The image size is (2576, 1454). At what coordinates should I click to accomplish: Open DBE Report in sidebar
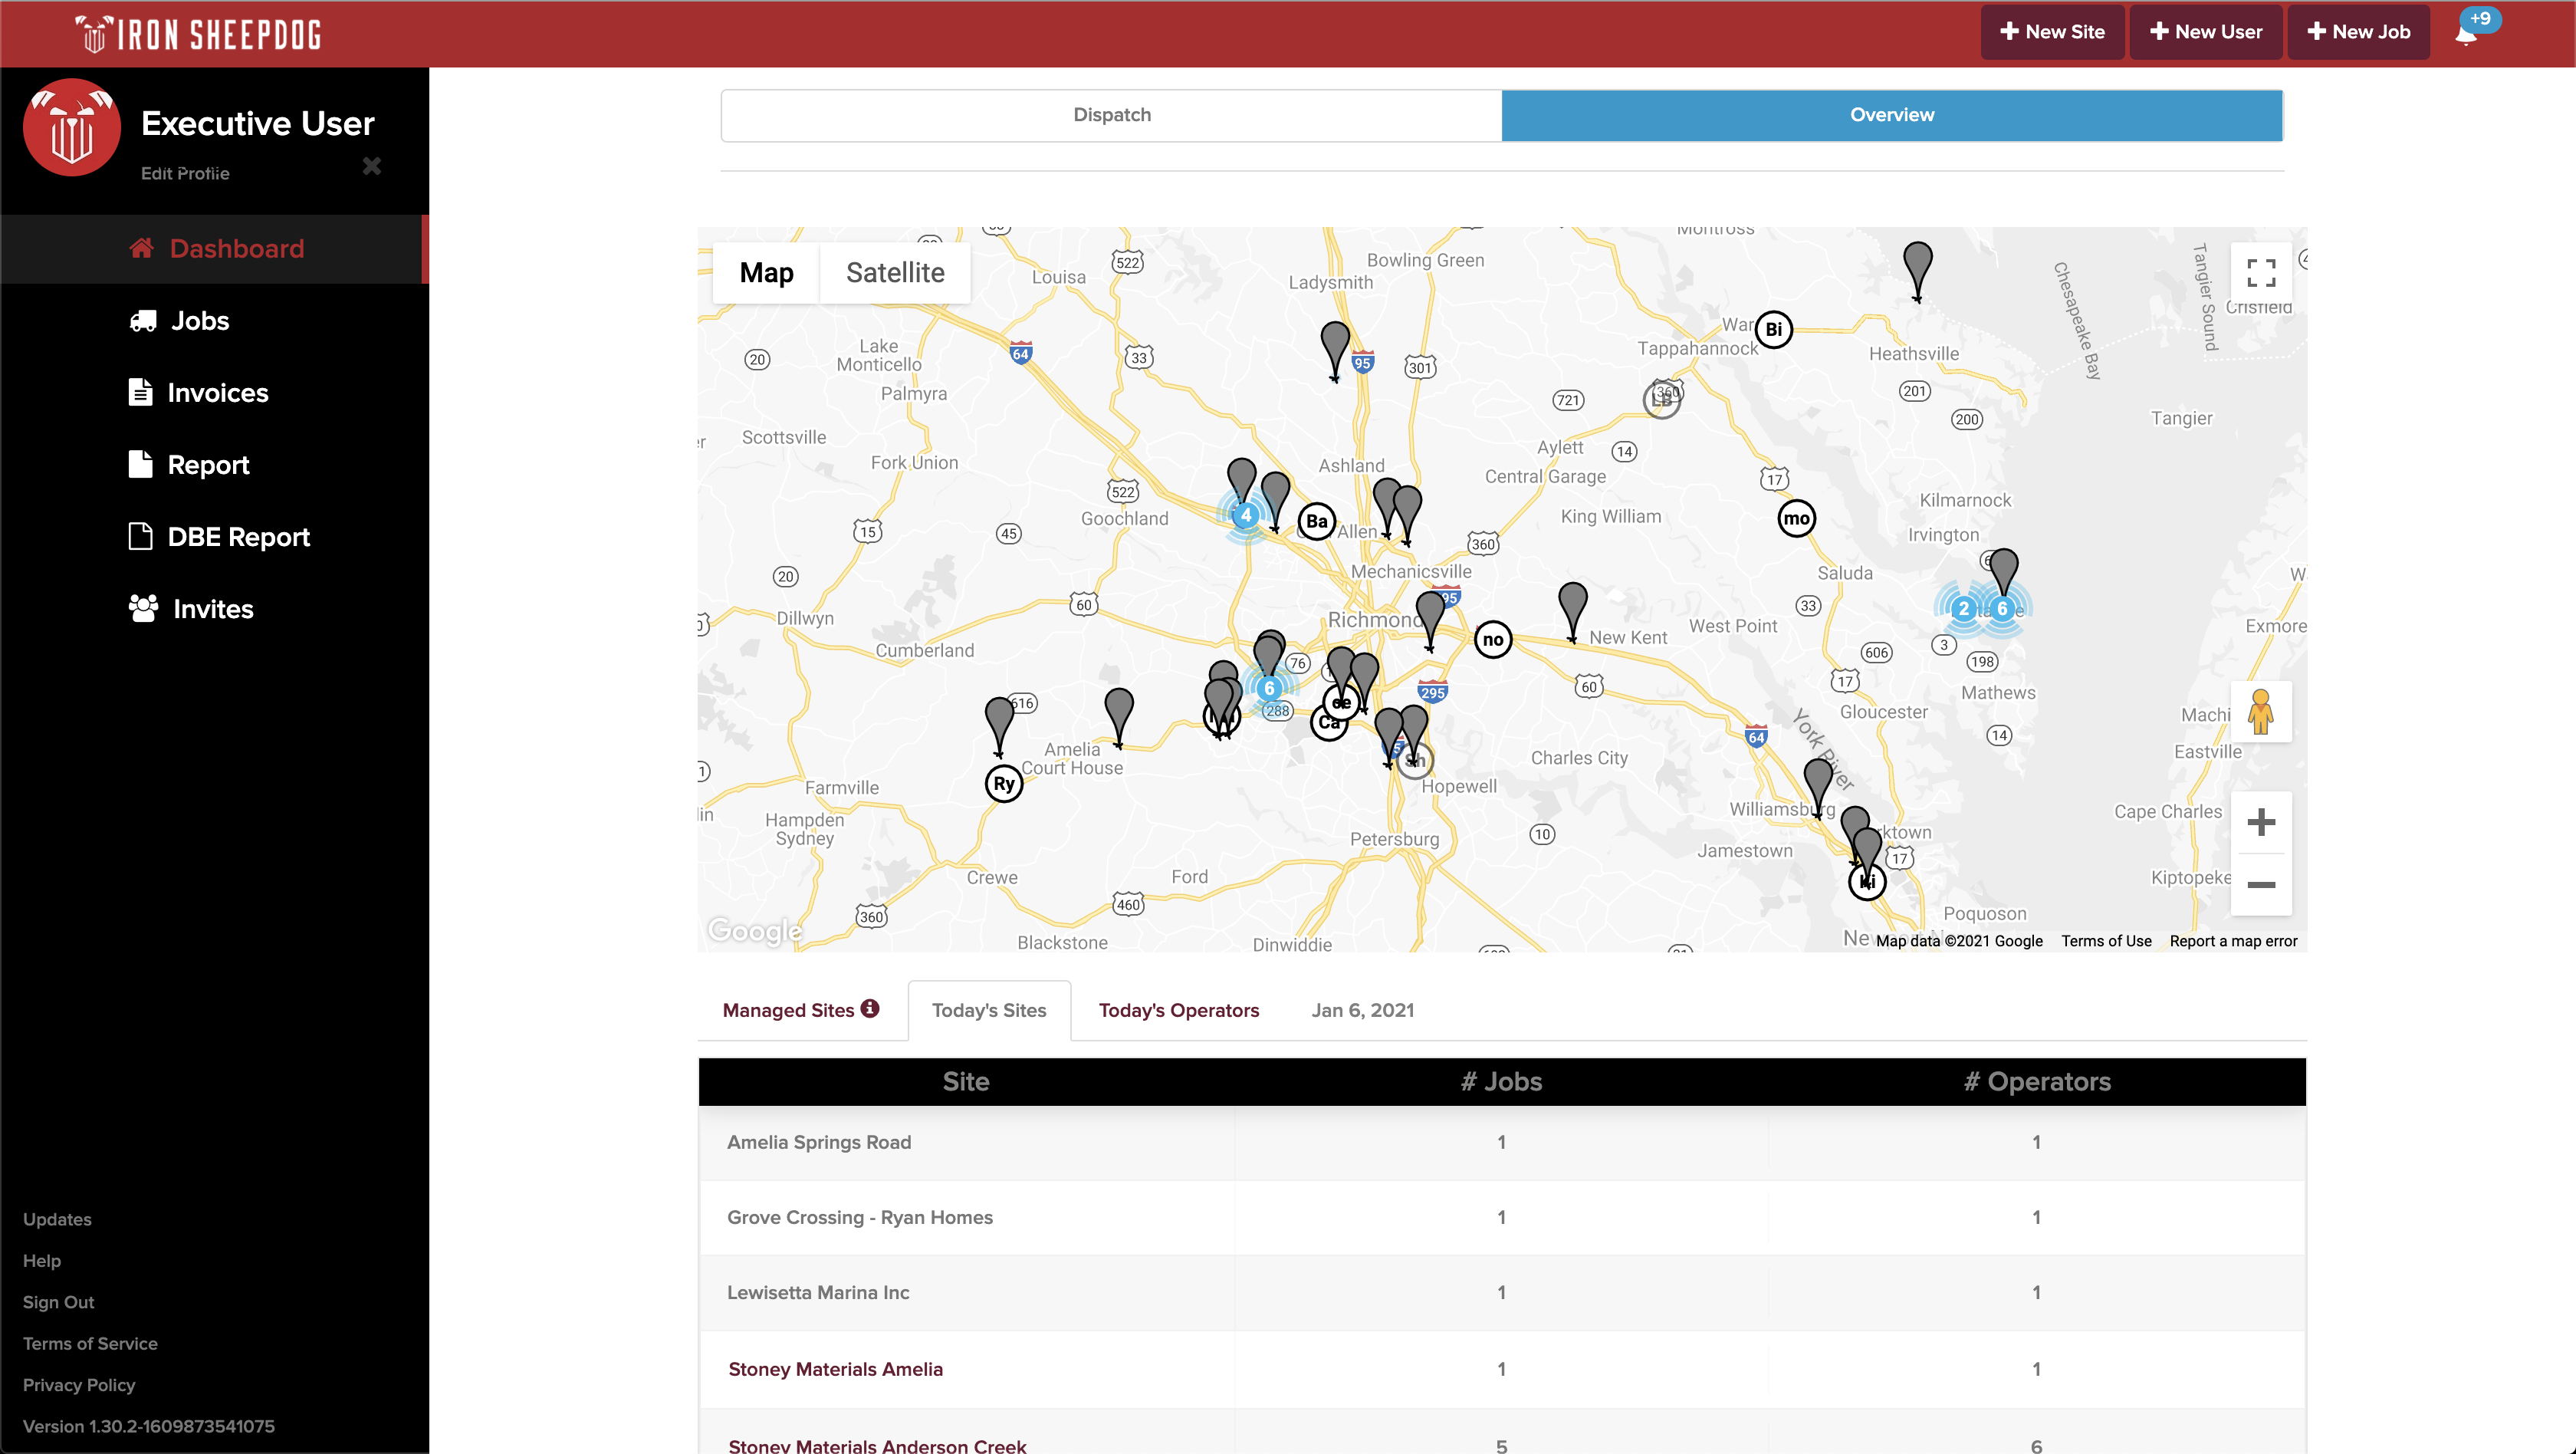[x=238, y=537]
